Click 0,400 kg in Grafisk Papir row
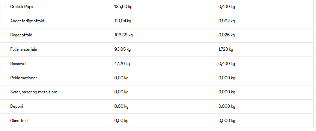The width and height of the screenshot is (316, 131). coord(227,7)
